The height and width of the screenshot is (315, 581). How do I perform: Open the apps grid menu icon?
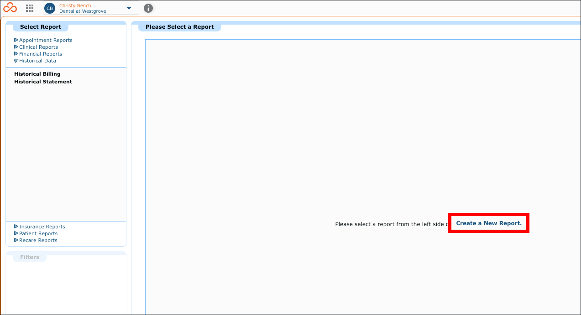(x=30, y=8)
